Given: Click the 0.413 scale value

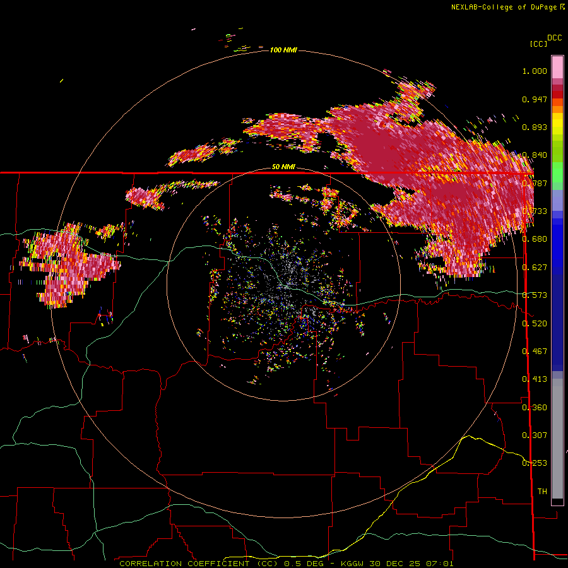Looking at the screenshot, I should [x=535, y=379].
